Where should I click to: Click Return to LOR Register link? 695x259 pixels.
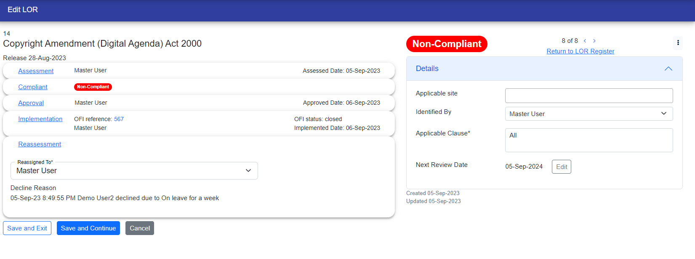click(x=580, y=51)
